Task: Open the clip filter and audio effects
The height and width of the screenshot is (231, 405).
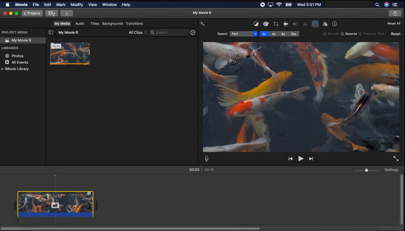Action: tap(325, 24)
